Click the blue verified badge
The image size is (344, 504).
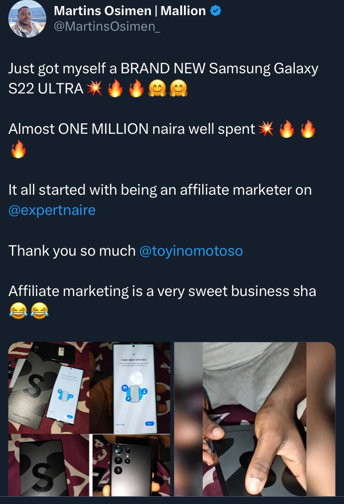click(x=216, y=11)
